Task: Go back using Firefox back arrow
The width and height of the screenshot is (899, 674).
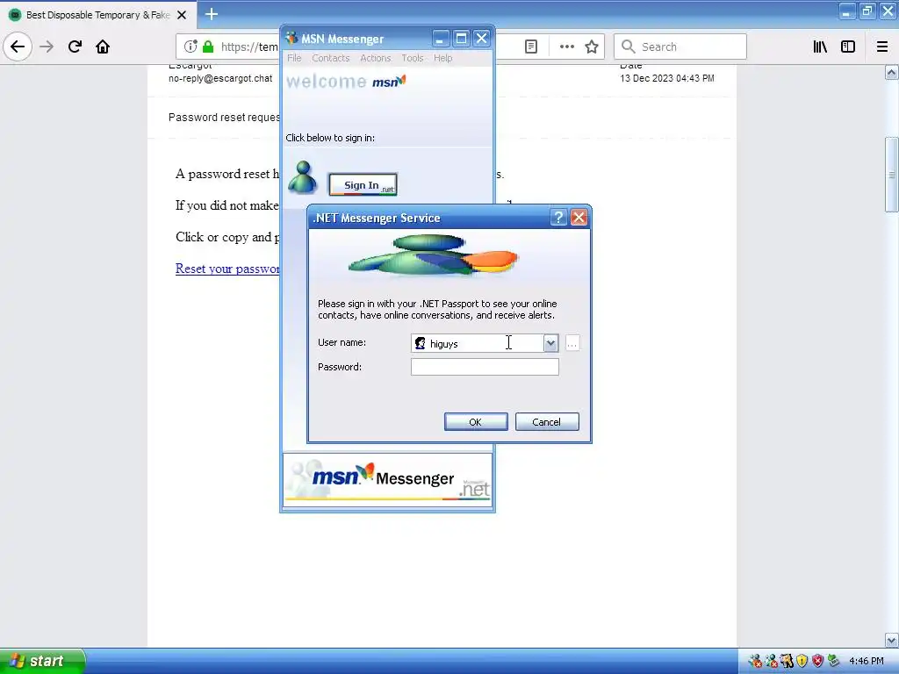Action: pyautogui.click(x=18, y=47)
